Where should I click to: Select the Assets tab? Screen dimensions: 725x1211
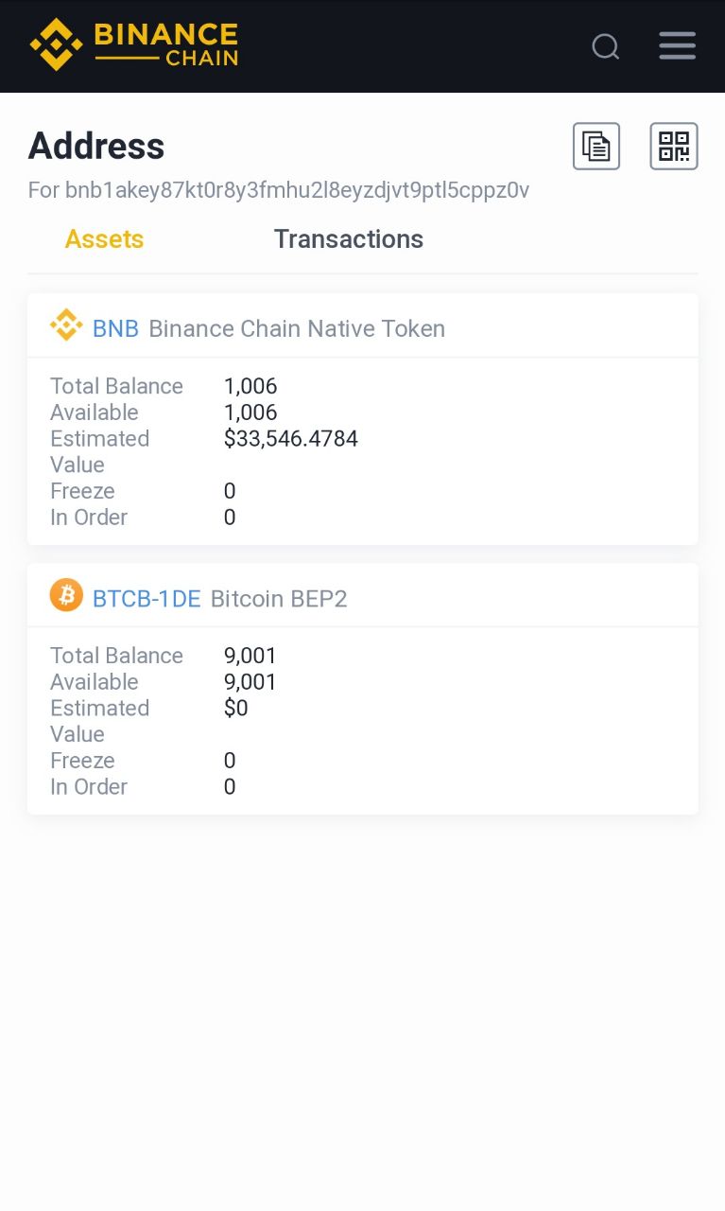pos(104,239)
